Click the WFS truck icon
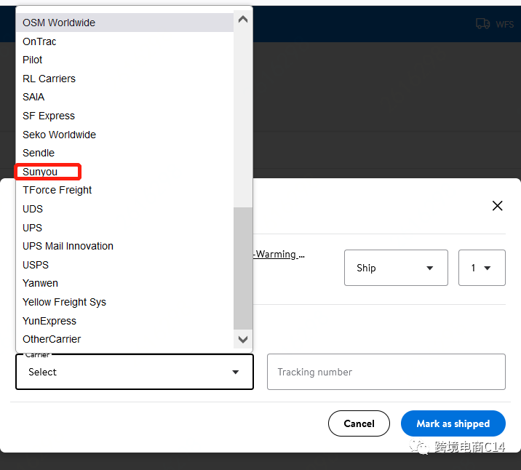Image resolution: width=521 pixels, height=470 pixels. coord(482,24)
